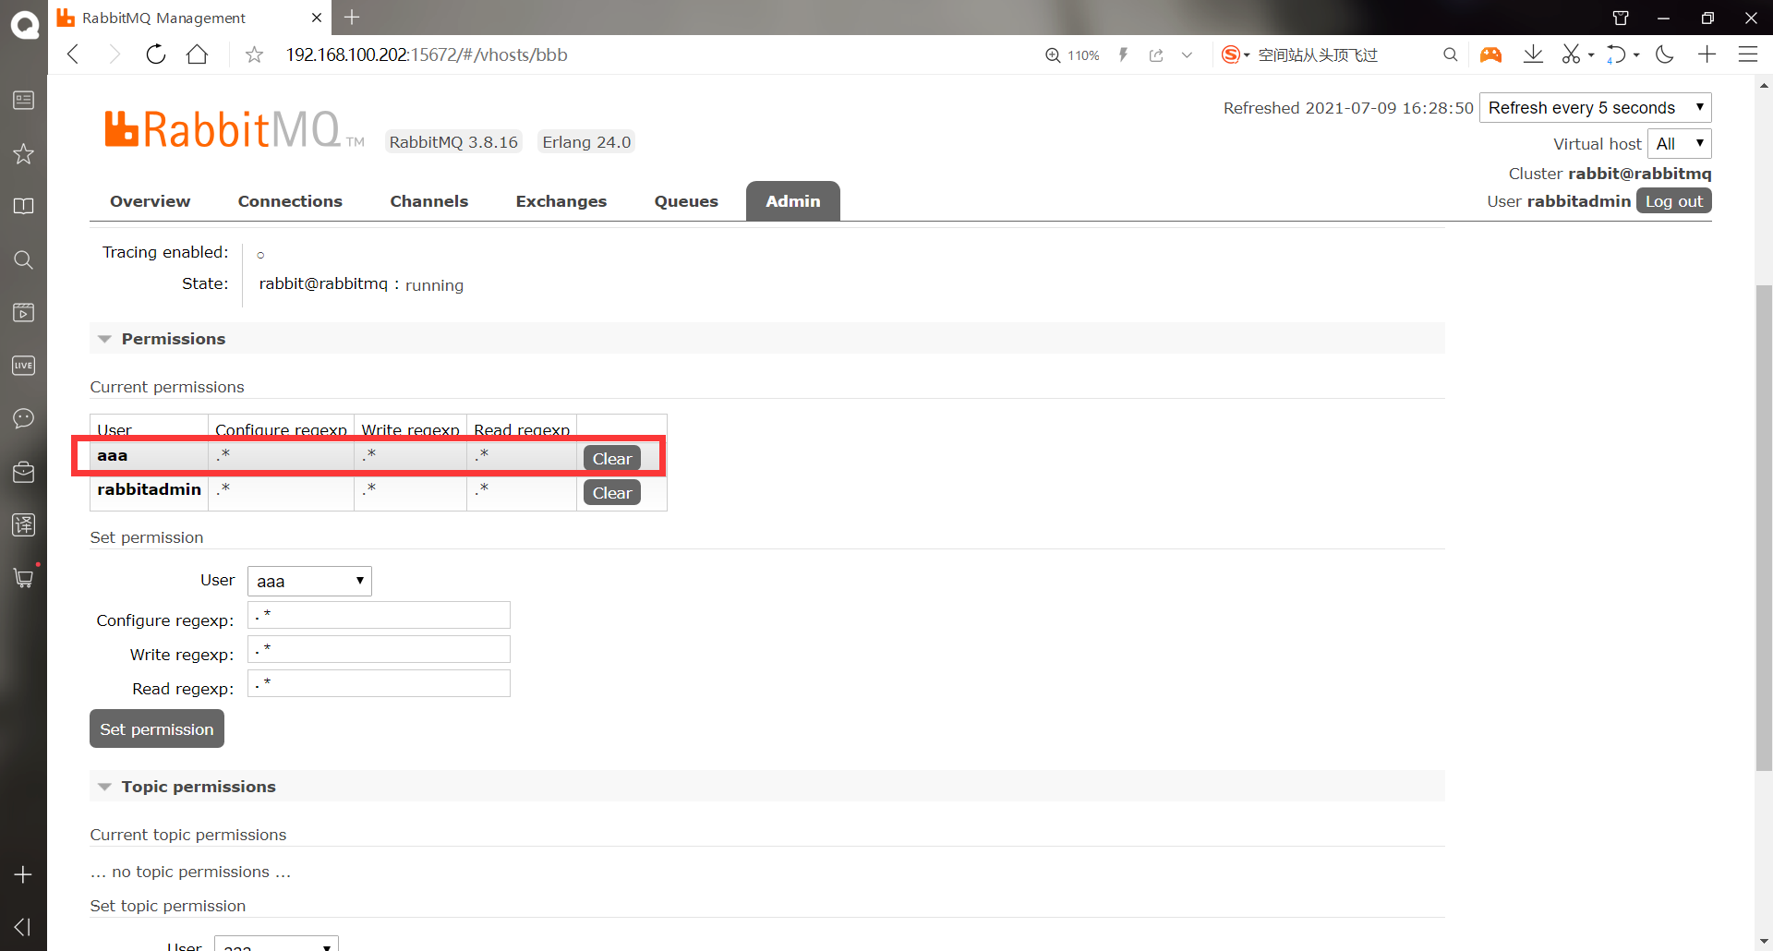Open the 110% page zoom control
Viewport: 1773px width, 951px height.
click(1072, 54)
